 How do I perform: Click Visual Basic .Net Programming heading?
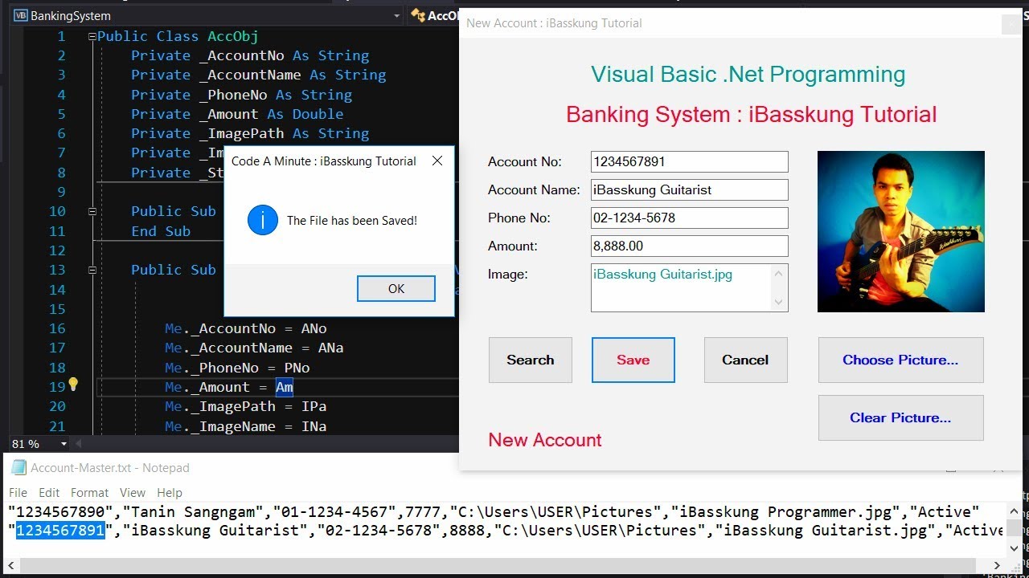click(x=748, y=74)
